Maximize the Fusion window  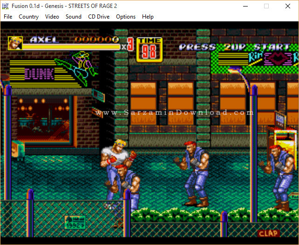coord(266,6)
